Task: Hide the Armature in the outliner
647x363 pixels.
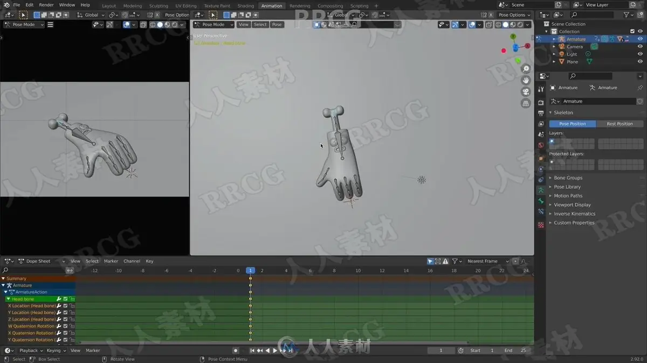Action: 640,39
